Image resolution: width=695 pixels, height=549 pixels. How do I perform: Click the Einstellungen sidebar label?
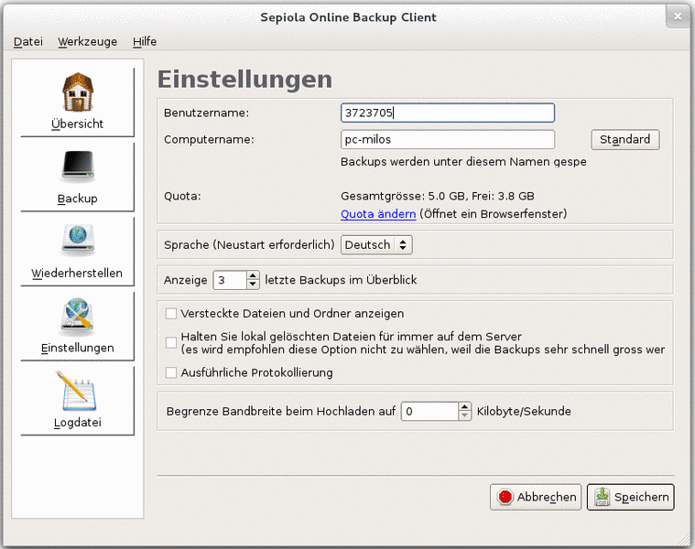(x=77, y=348)
